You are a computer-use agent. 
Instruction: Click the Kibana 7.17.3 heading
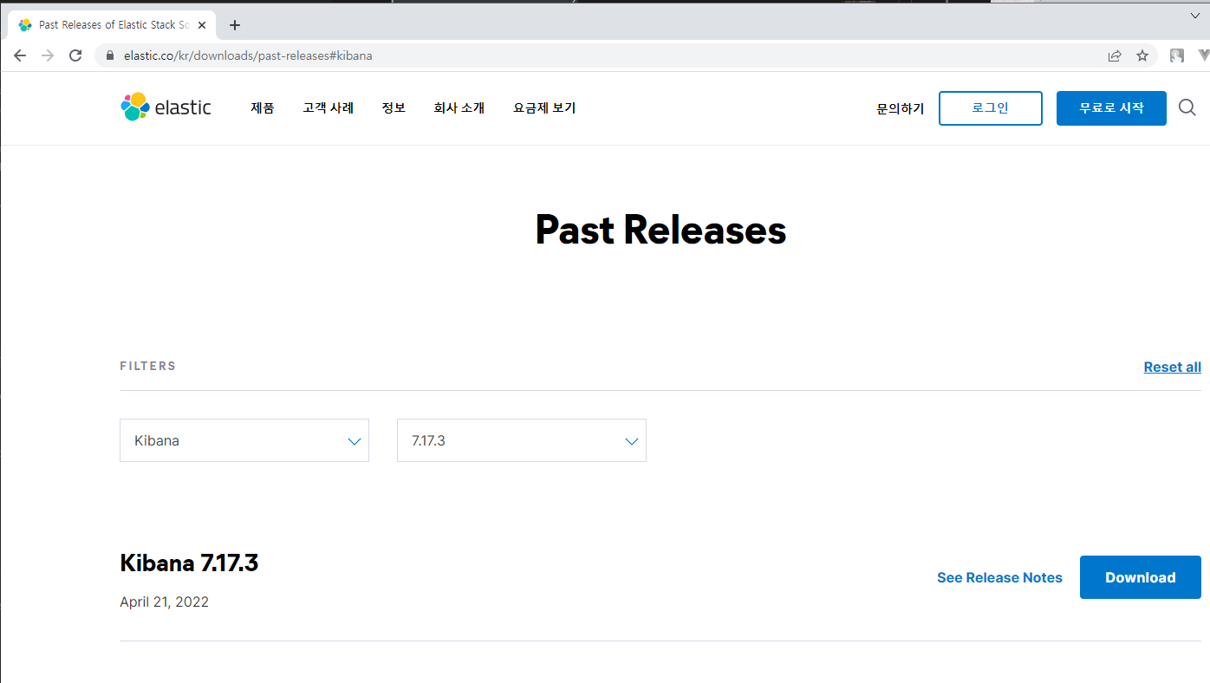coord(189,563)
